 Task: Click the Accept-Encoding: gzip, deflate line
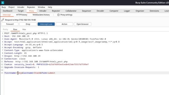point(23,47)
